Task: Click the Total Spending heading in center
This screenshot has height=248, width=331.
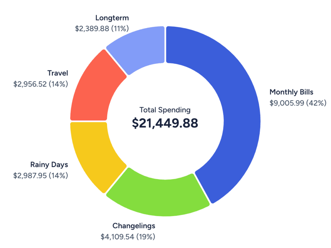Action: click(x=165, y=110)
